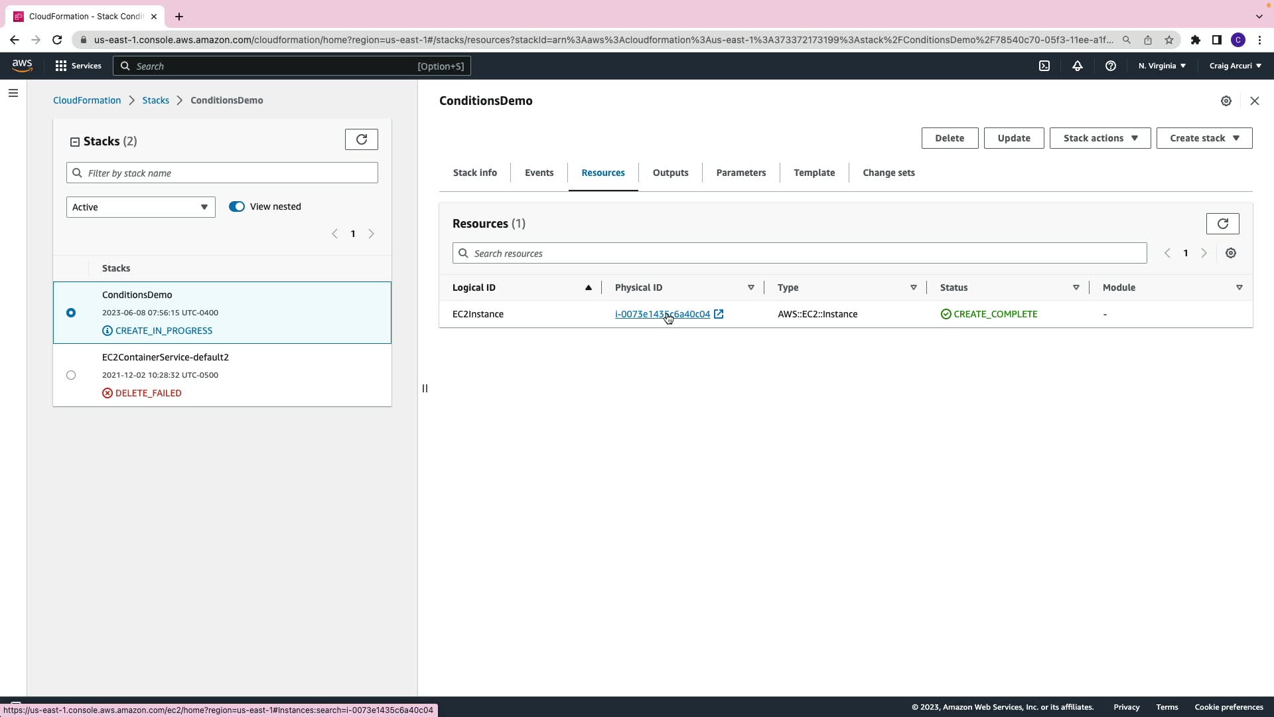Switch to the Events tab

[x=539, y=173]
